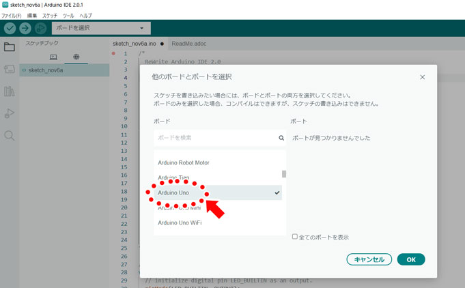Select Arduino Robot Motor board

218,162
